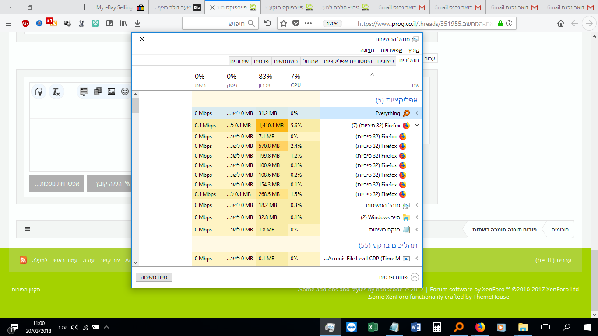
Task: Open the אפשרויות menu in Task Manager
Action: pos(391,50)
